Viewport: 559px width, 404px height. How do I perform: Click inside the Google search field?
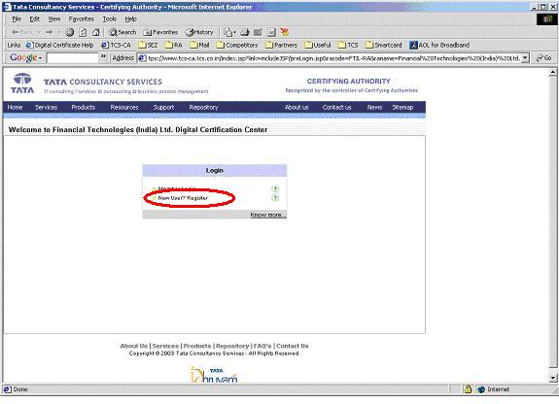coord(72,57)
